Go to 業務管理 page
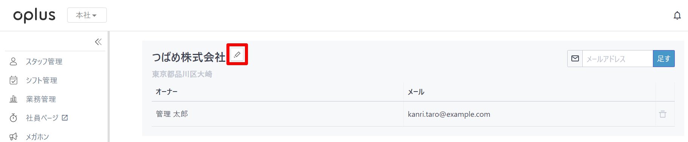The height and width of the screenshot is (142, 688). [41, 99]
